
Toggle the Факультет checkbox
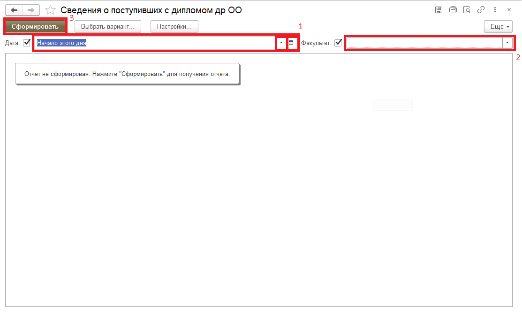coord(338,43)
